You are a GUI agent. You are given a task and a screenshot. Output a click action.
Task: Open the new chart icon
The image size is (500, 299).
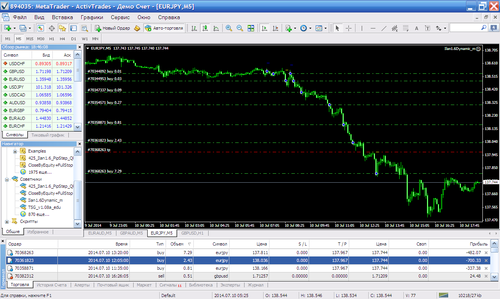coord(7,28)
